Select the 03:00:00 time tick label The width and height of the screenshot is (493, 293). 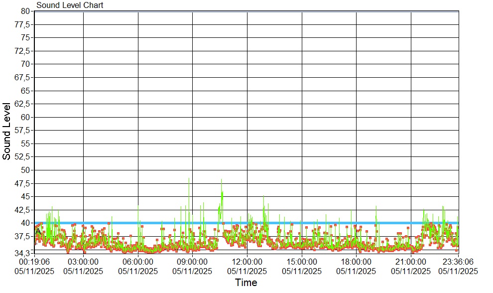pos(83,262)
